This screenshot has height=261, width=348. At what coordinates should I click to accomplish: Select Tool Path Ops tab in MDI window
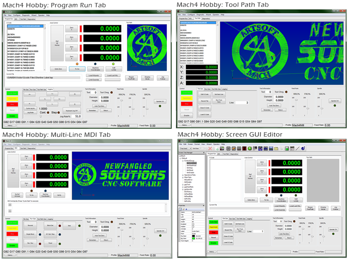pos(42,219)
